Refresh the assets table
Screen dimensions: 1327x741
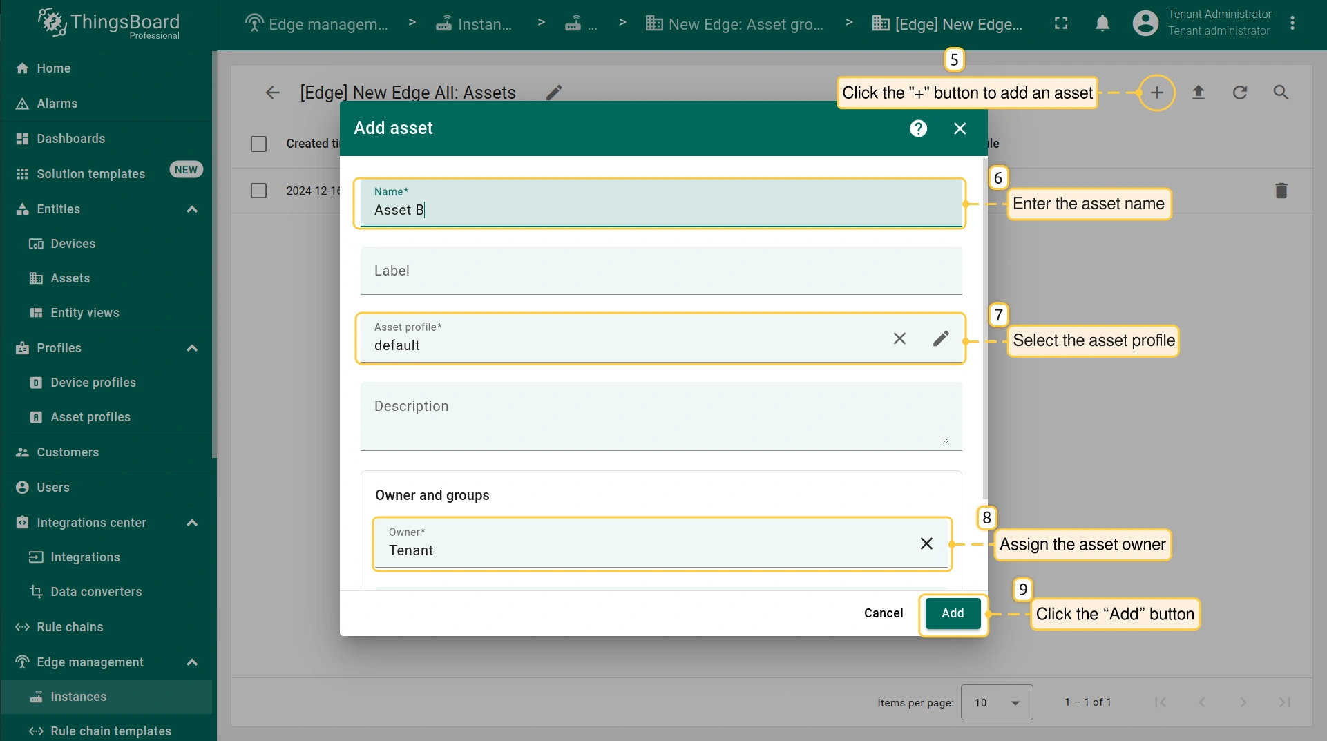(x=1240, y=93)
